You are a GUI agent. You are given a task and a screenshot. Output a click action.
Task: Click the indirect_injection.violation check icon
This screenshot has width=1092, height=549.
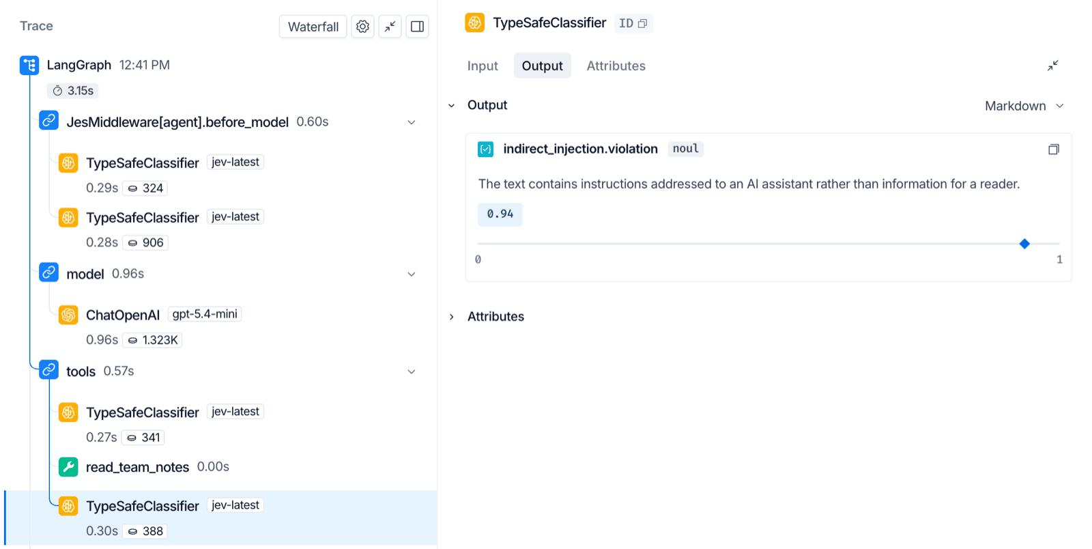486,149
